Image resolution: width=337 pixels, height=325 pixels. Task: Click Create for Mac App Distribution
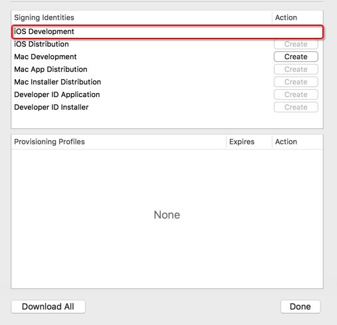[296, 69]
